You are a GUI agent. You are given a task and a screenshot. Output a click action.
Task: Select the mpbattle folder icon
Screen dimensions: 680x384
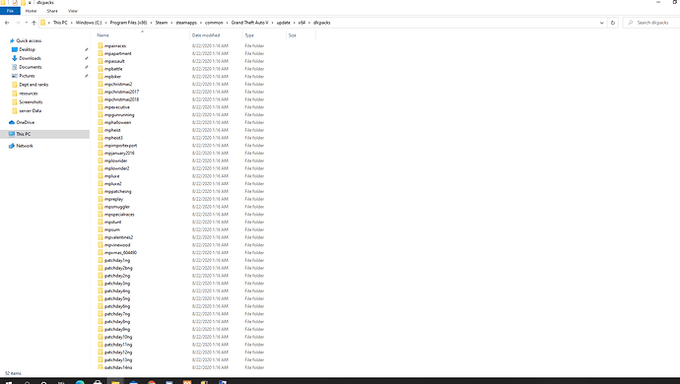(x=101, y=69)
